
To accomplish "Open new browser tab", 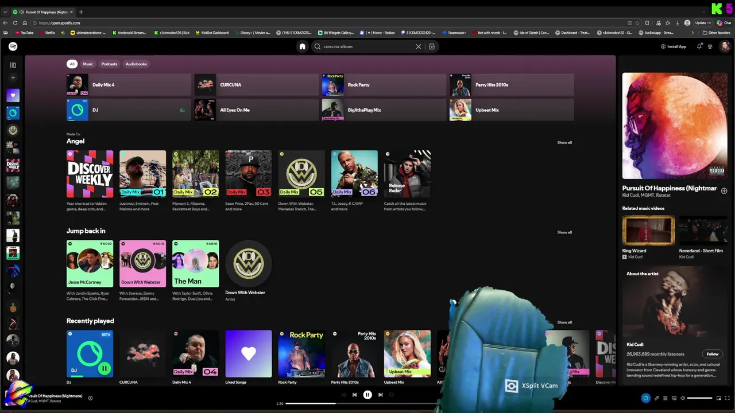I will (x=81, y=12).
